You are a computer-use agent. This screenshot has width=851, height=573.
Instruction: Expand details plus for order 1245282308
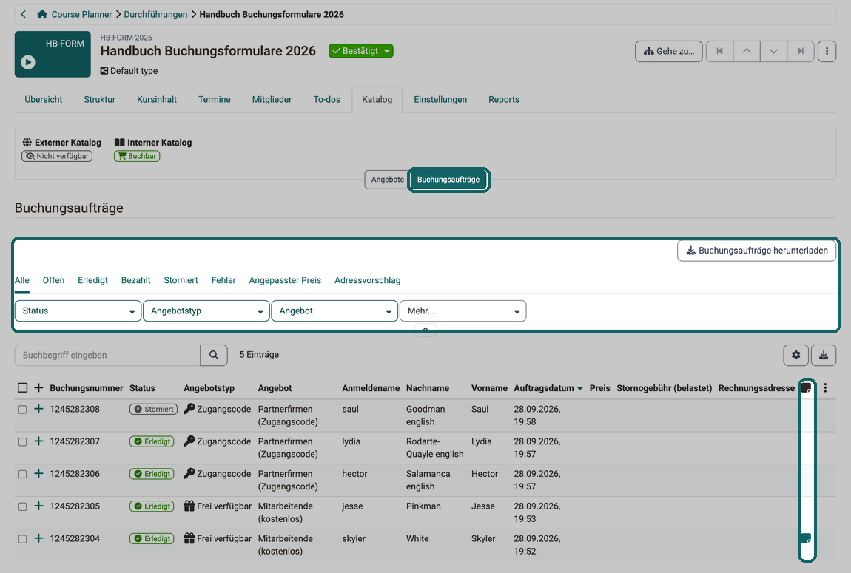click(38, 409)
